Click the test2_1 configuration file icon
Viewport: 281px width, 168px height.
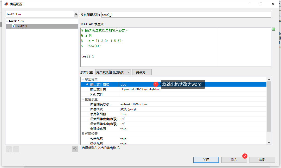click(13, 26)
